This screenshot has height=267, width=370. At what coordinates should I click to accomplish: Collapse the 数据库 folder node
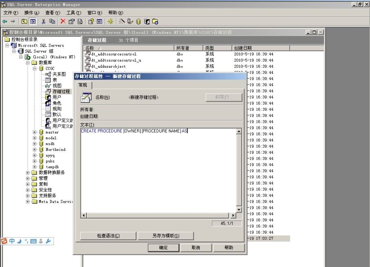(x=28, y=62)
